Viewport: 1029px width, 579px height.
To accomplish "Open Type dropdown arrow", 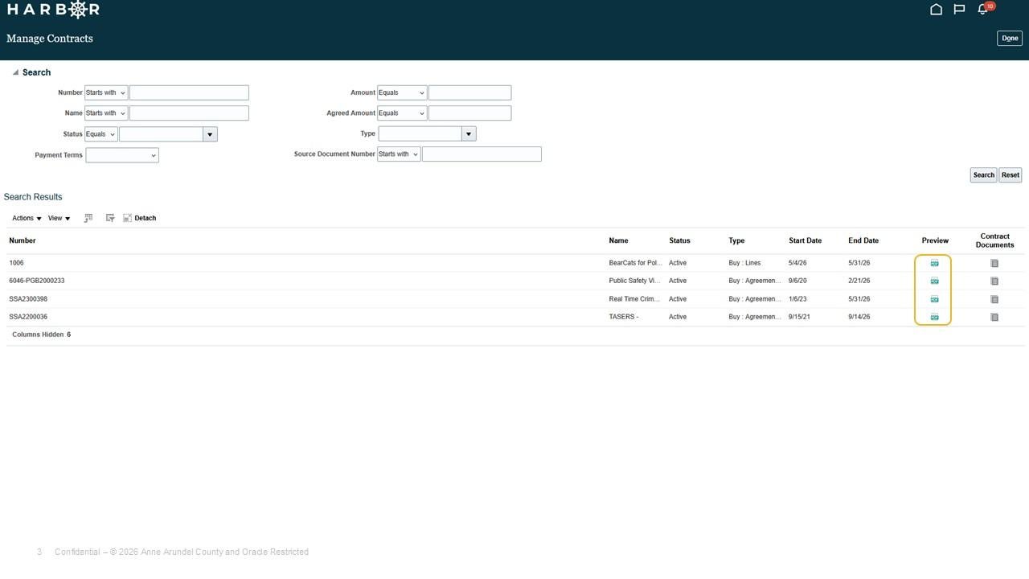I will coord(469,133).
